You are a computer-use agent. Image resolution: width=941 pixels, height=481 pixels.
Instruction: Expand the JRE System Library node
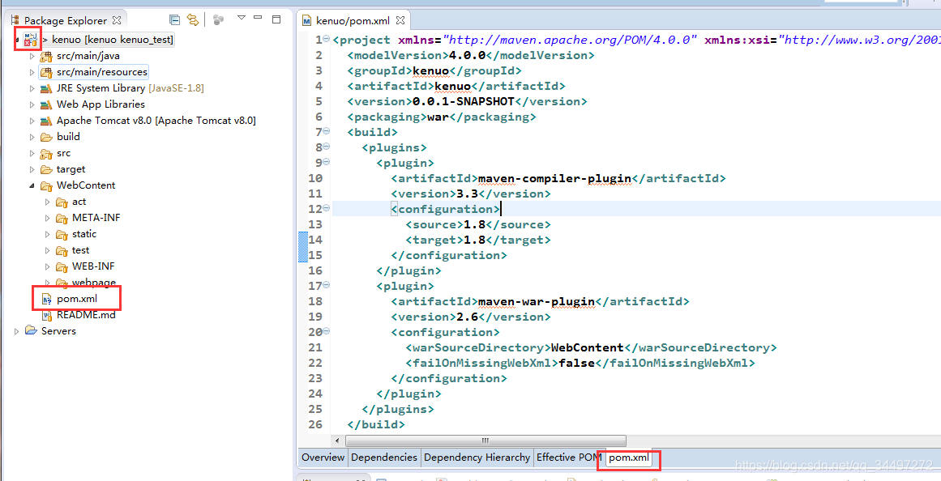pyautogui.click(x=32, y=89)
